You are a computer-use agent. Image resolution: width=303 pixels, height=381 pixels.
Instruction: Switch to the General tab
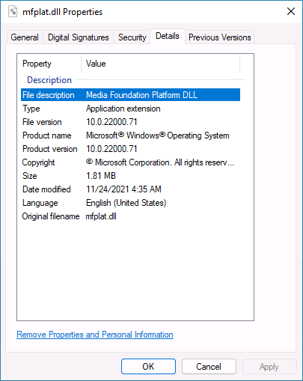pyautogui.click(x=25, y=37)
